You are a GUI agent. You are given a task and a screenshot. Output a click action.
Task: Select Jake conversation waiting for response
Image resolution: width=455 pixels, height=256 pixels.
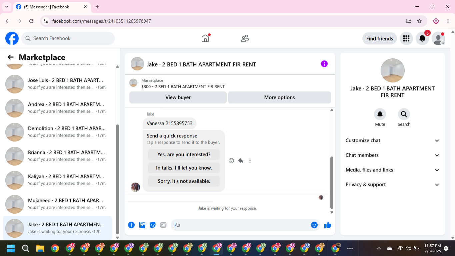57,228
